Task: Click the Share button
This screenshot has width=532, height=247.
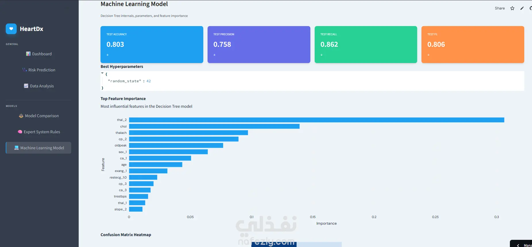Action: (500, 8)
